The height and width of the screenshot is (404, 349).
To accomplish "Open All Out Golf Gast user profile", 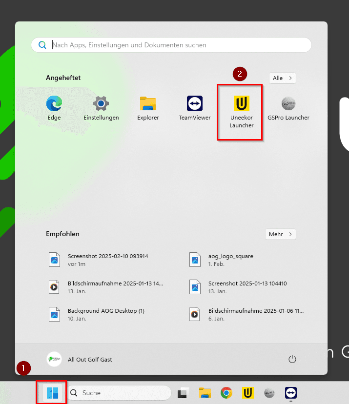I will pos(80,359).
